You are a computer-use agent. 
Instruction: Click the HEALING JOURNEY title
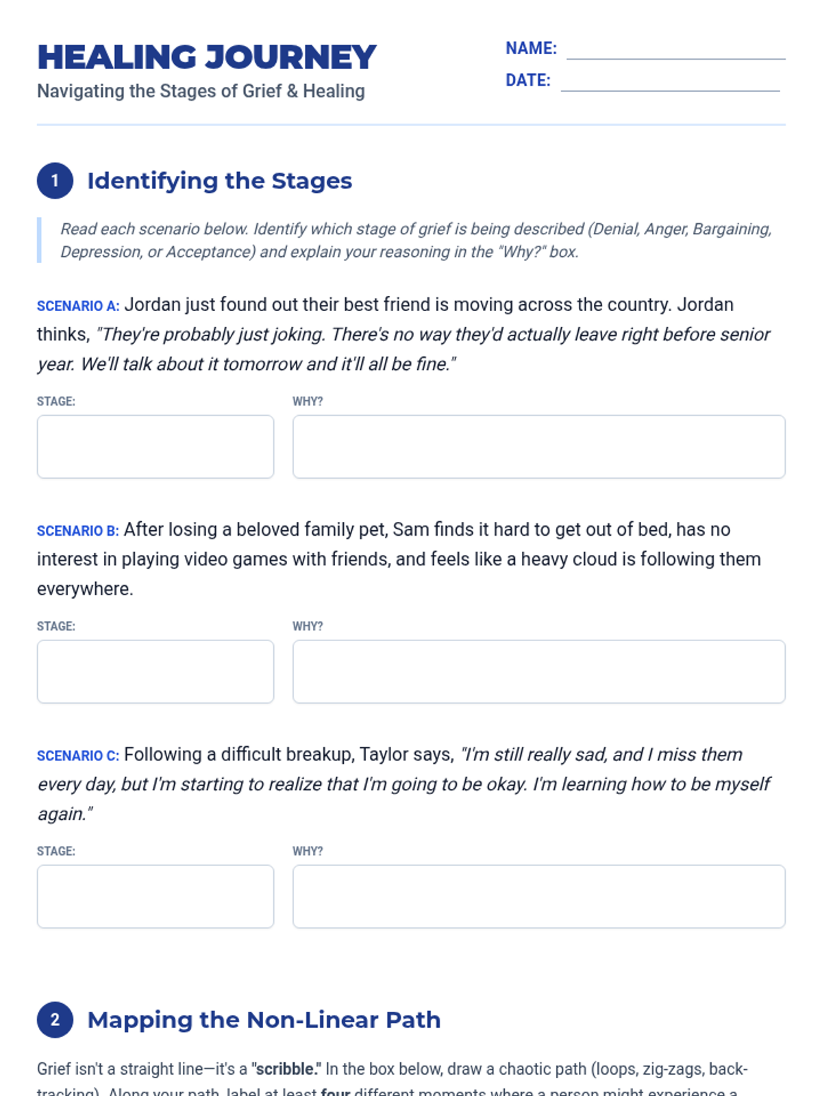(207, 58)
